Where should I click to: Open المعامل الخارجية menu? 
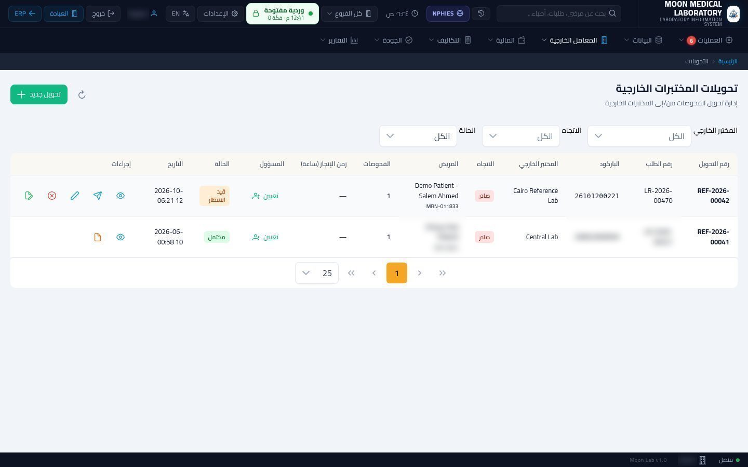[575, 40]
